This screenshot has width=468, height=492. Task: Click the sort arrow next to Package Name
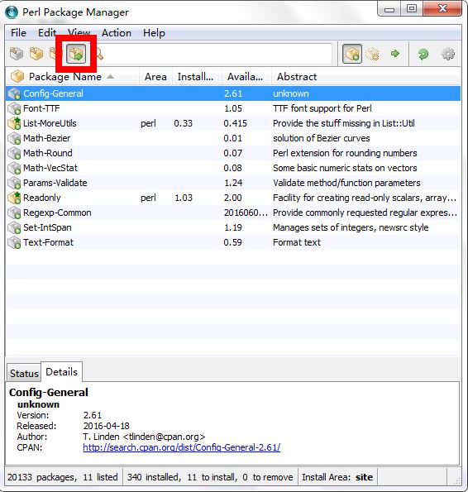110,77
